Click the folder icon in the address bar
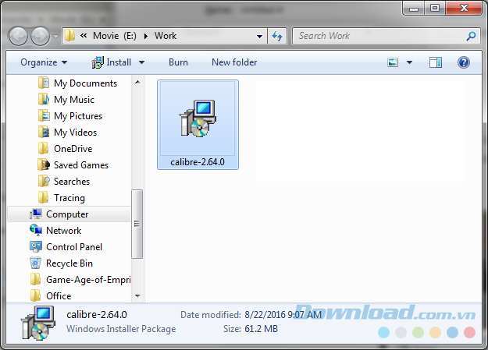 [70, 36]
